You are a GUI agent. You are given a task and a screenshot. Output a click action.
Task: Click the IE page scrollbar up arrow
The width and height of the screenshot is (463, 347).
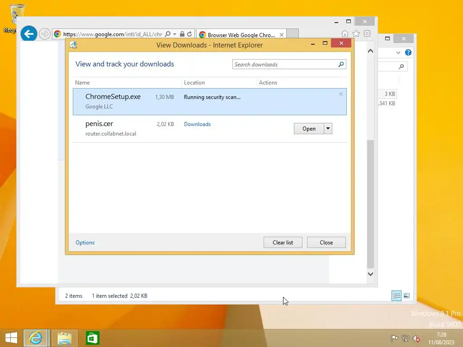tap(371, 51)
